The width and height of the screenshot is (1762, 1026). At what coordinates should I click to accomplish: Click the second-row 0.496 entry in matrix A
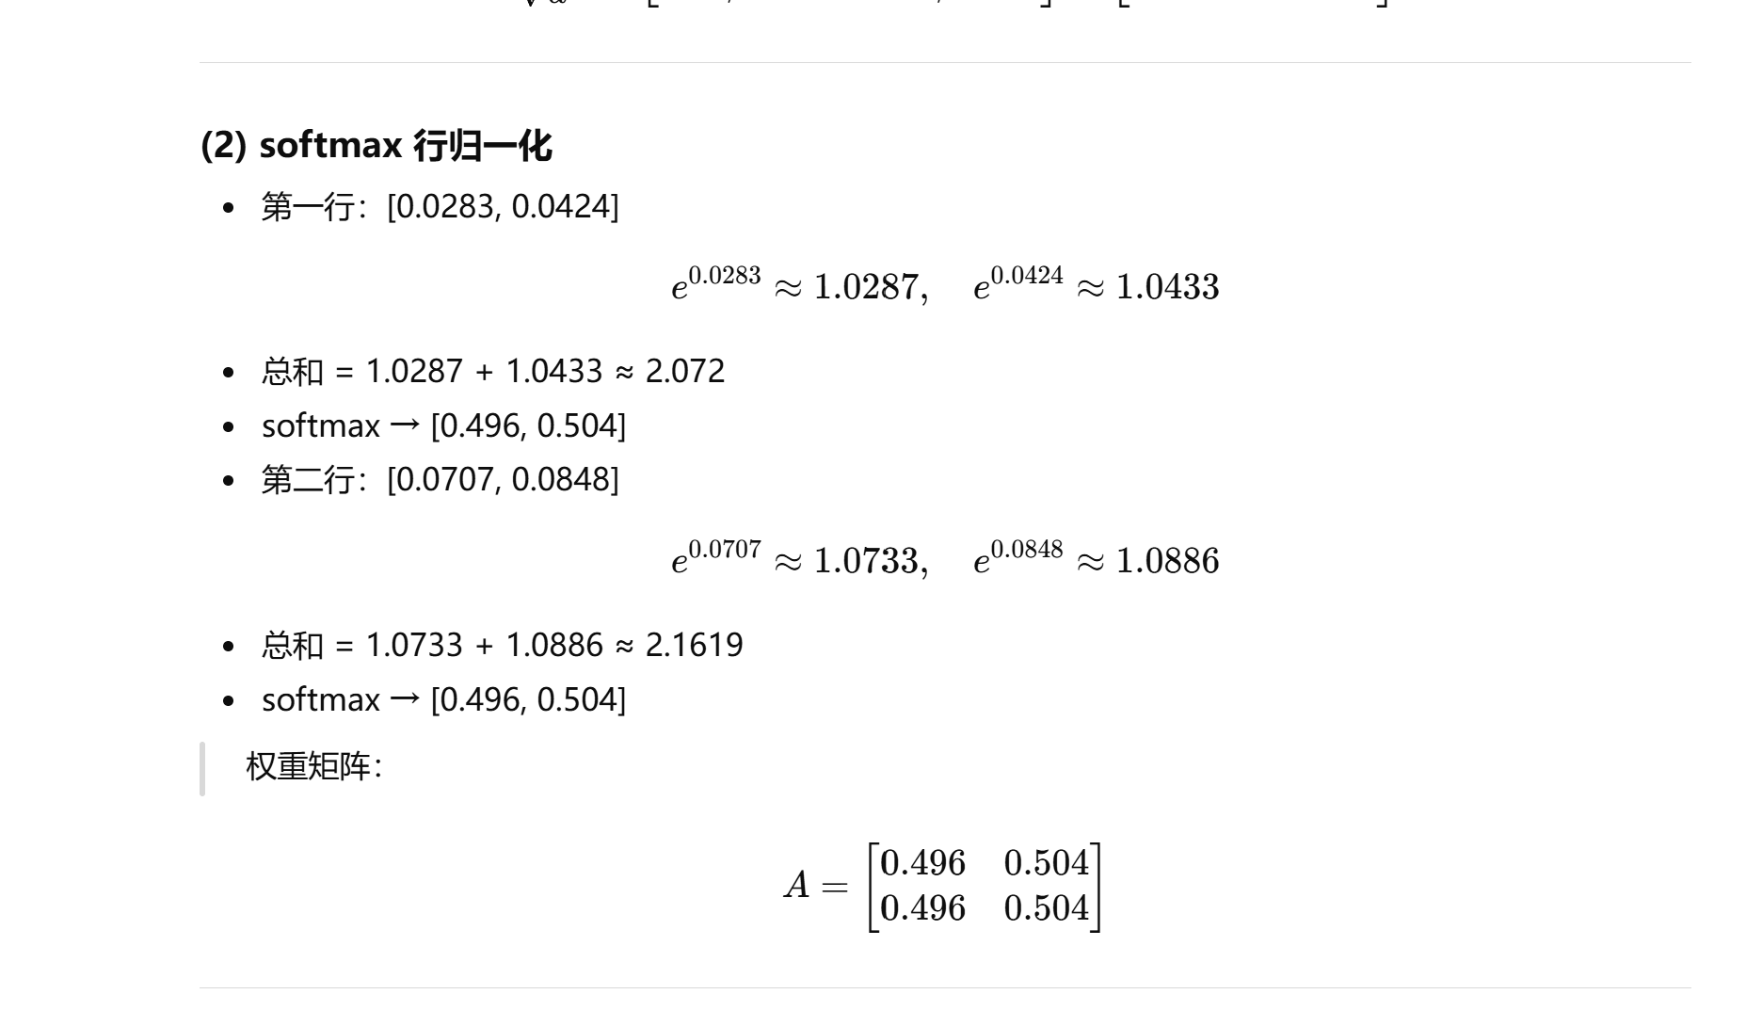922,908
